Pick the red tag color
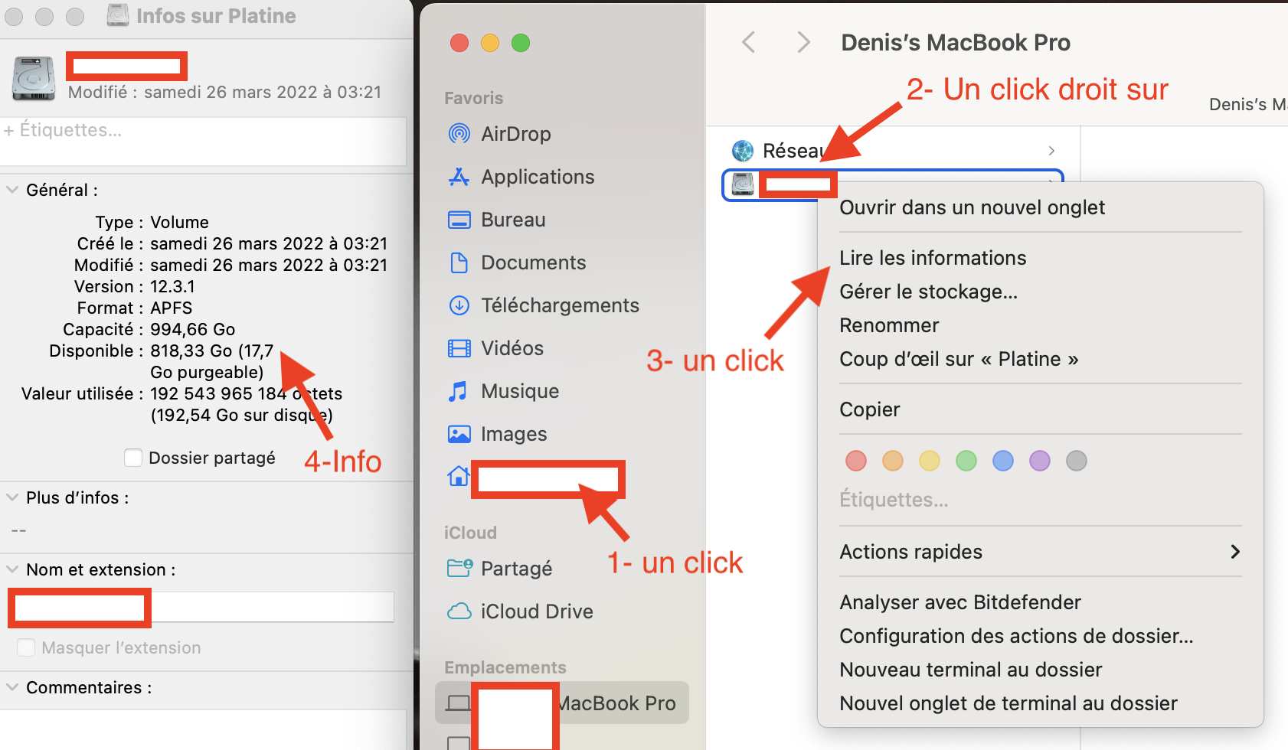This screenshot has width=1288, height=750. (x=856, y=461)
